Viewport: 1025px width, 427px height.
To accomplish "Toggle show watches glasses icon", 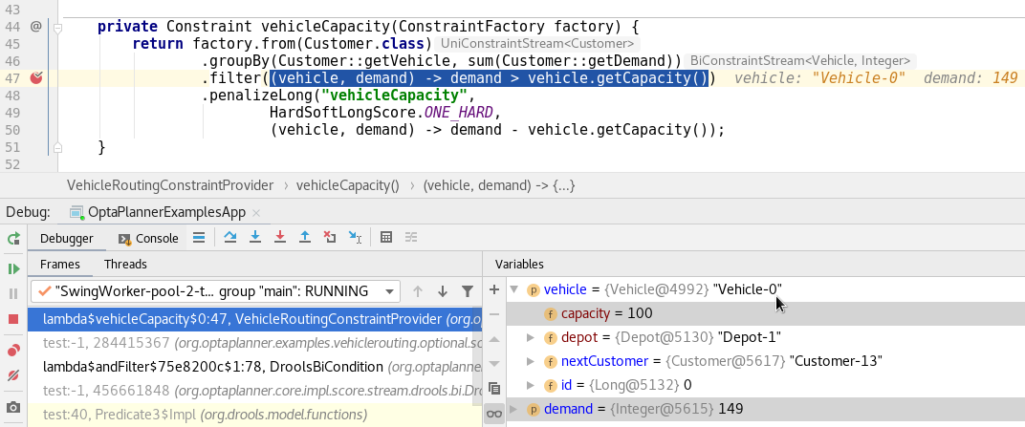I will pyautogui.click(x=494, y=414).
